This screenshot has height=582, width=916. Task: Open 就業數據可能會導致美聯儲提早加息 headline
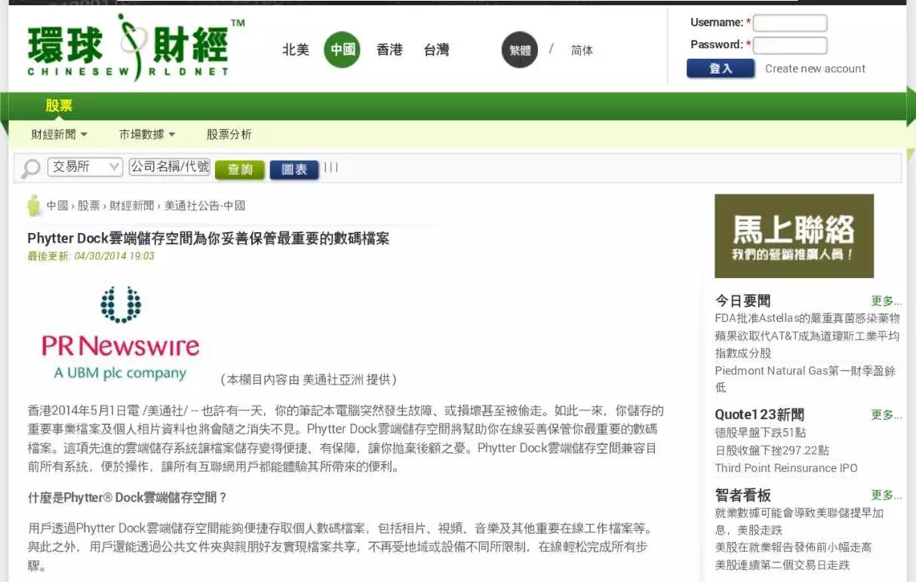pos(800,521)
